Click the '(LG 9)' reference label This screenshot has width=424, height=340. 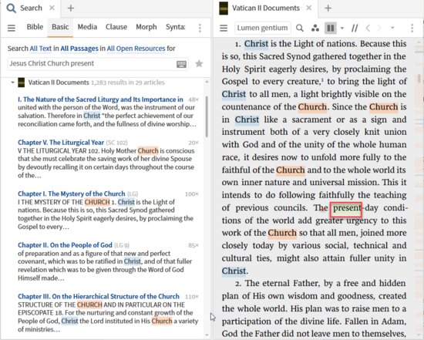tap(122, 245)
